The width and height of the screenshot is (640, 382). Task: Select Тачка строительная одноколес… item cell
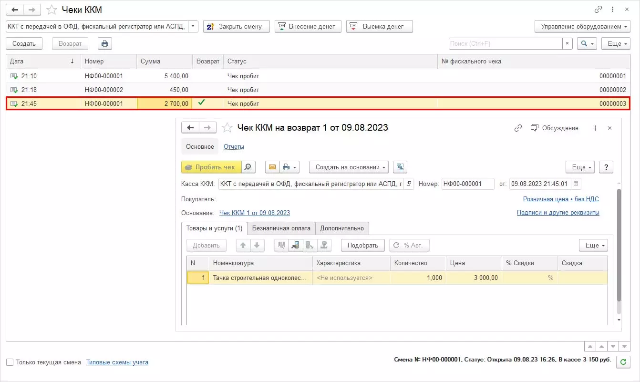[260, 278]
